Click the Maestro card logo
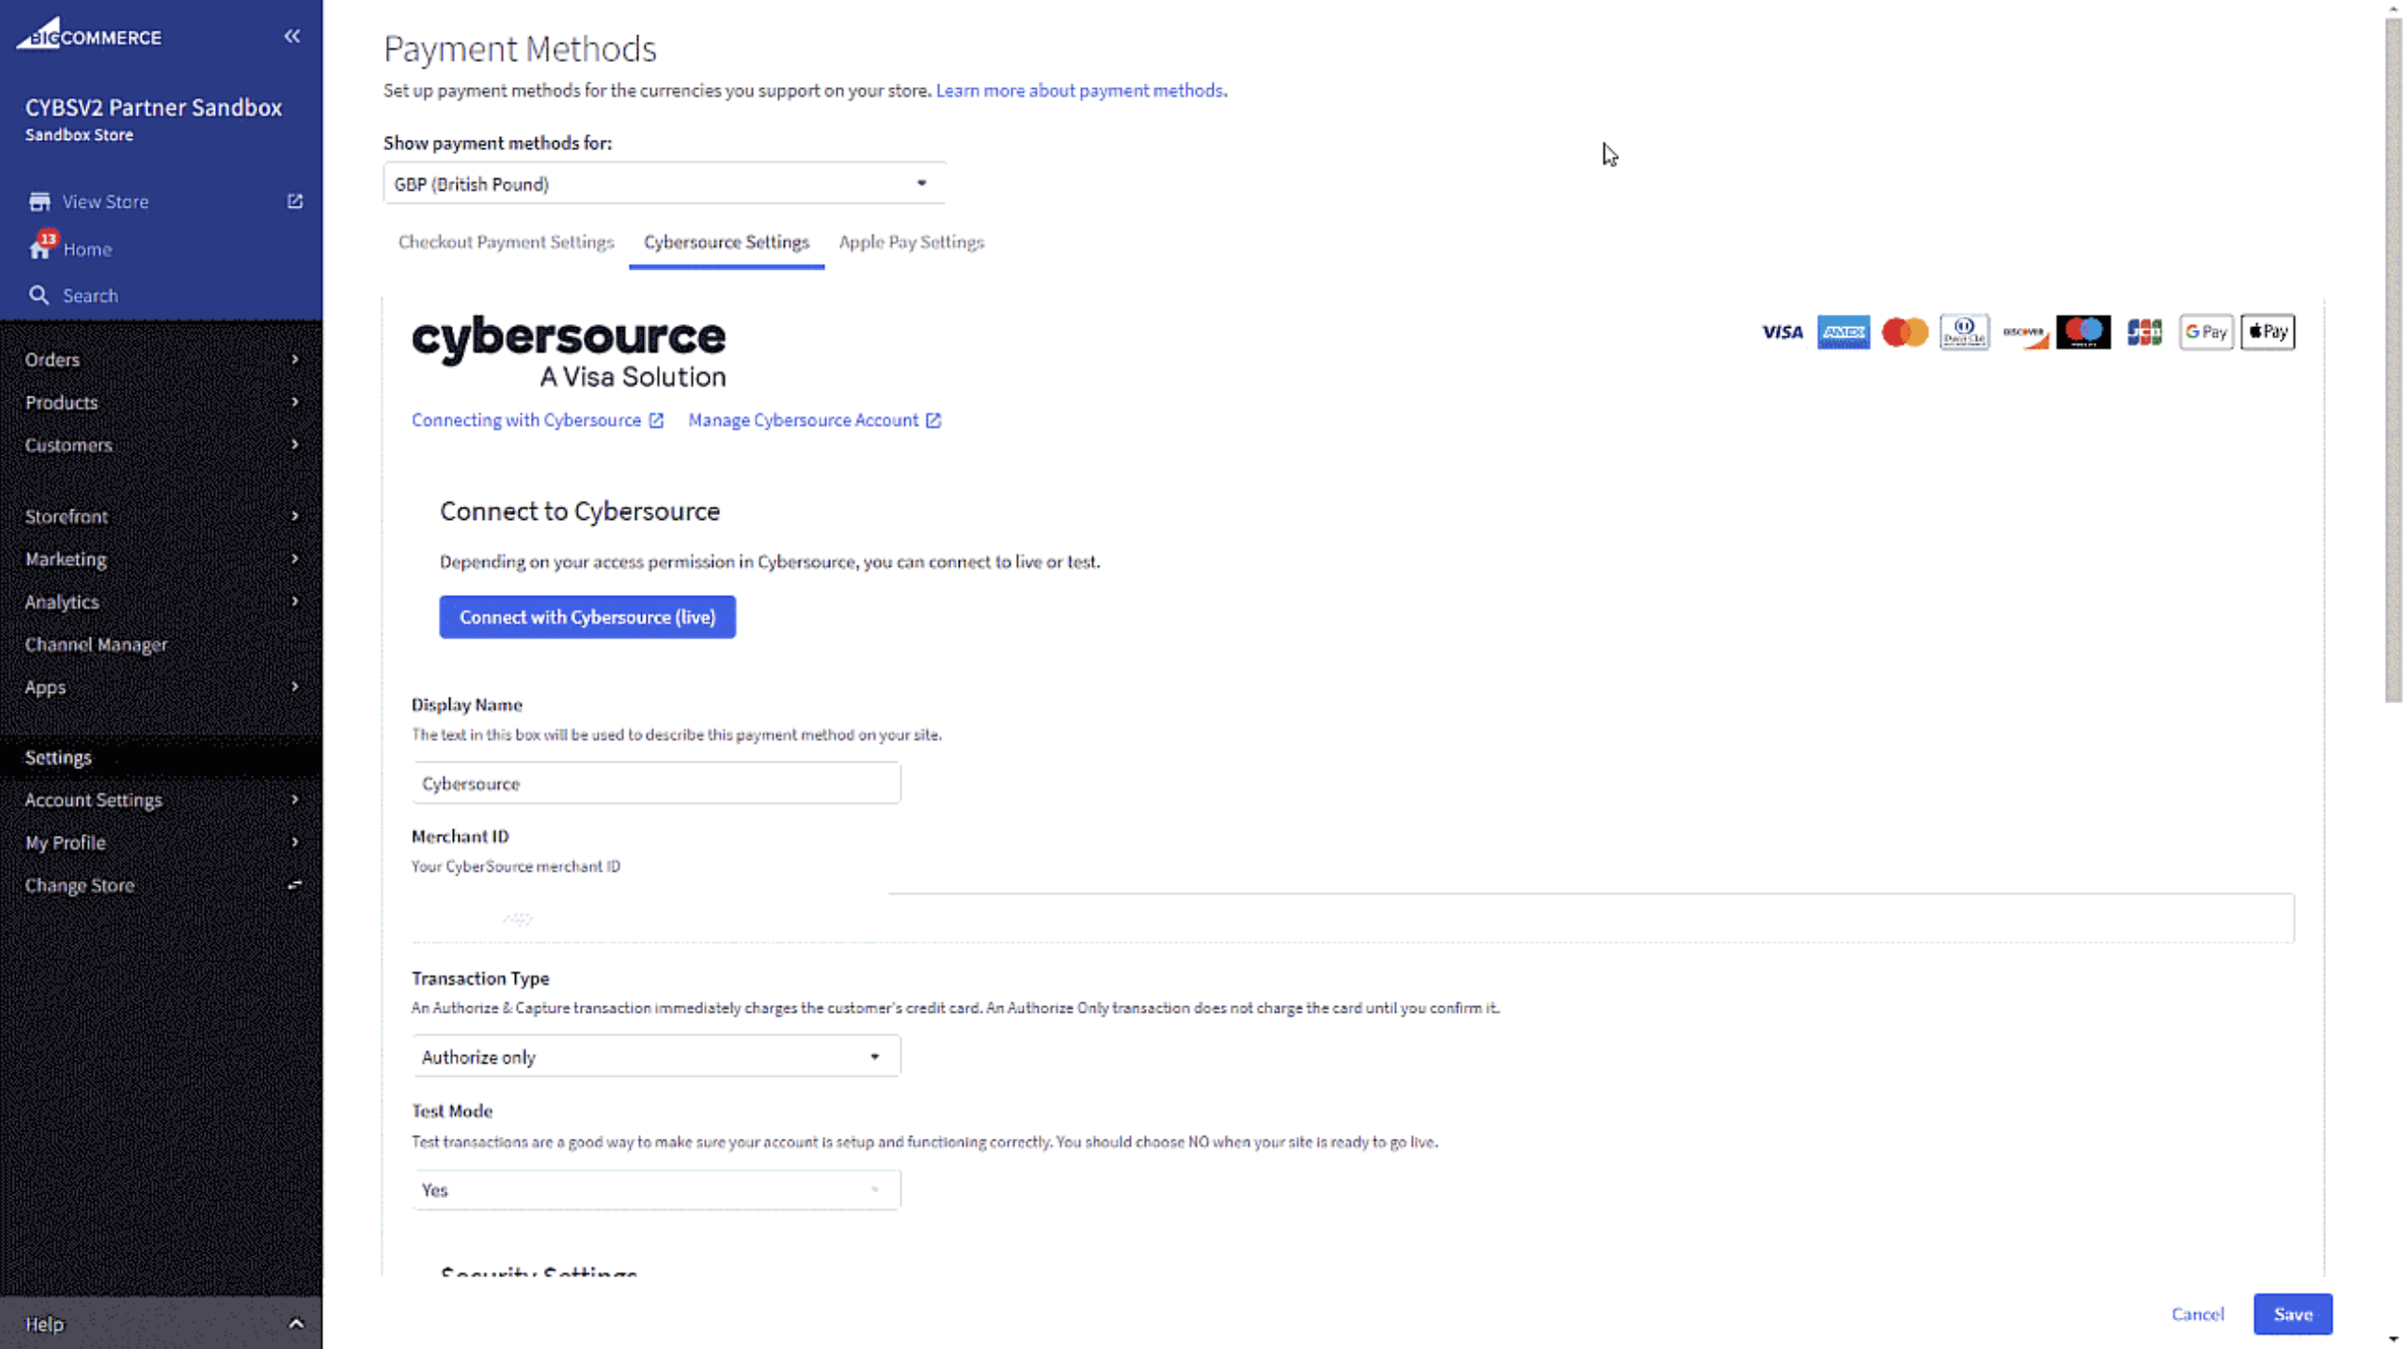 [2083, 332]
